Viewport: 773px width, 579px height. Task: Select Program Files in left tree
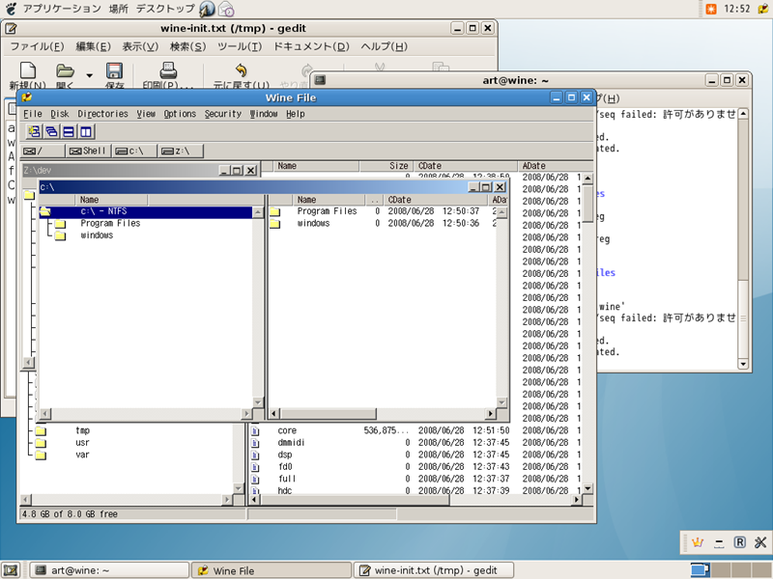110,224
